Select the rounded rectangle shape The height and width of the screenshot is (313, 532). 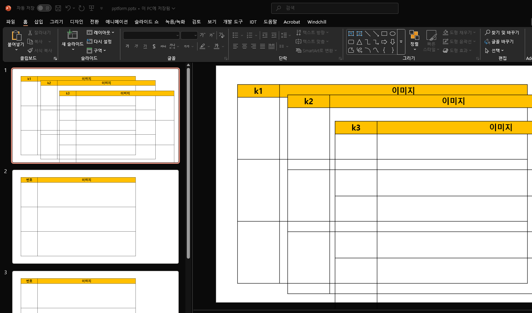click(x=351, y=42)
